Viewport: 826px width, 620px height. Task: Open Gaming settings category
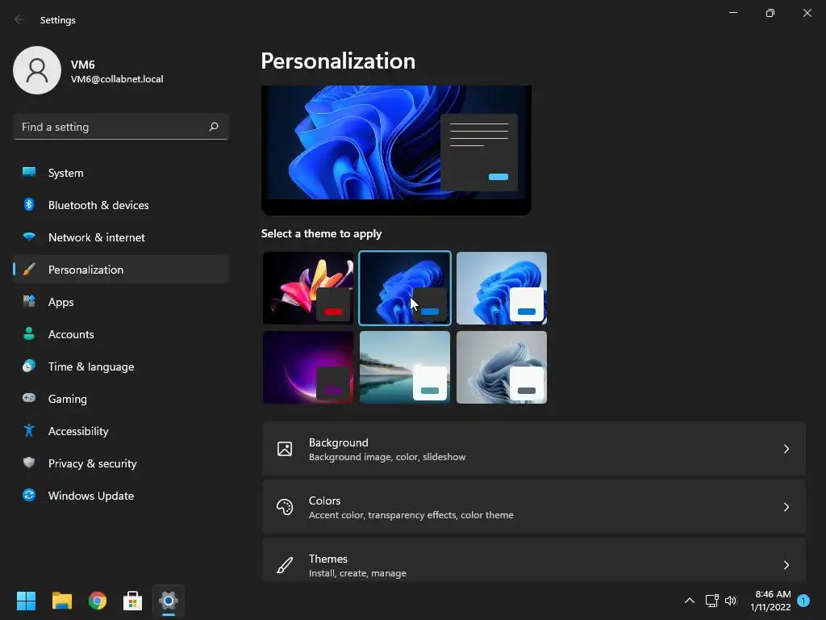coord(121,399)
